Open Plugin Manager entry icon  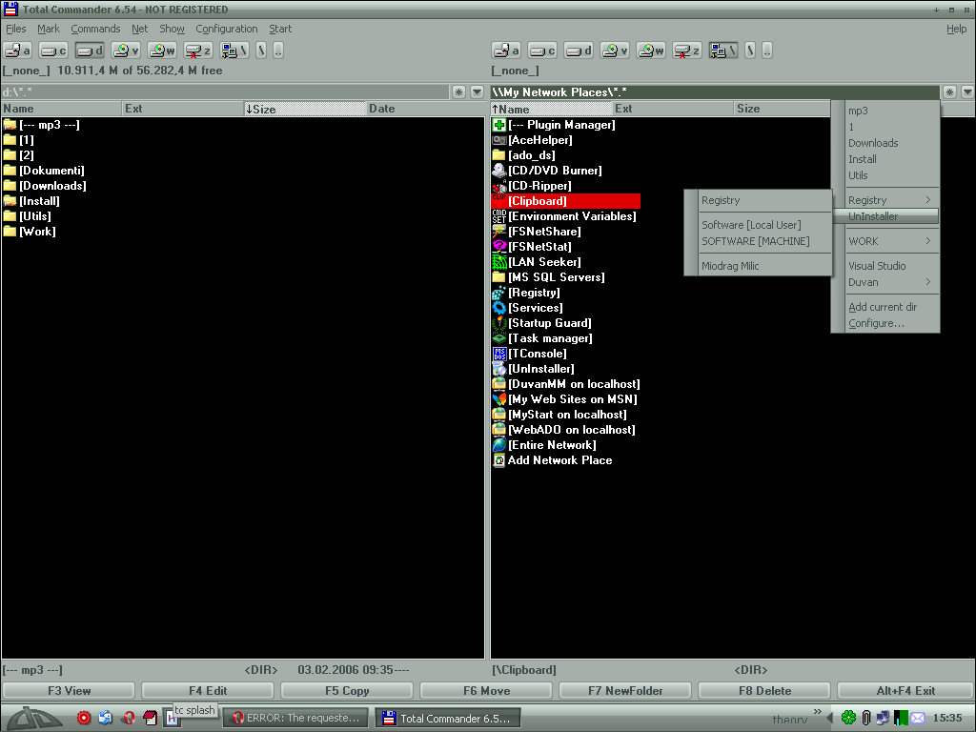[x=498, y=125]
